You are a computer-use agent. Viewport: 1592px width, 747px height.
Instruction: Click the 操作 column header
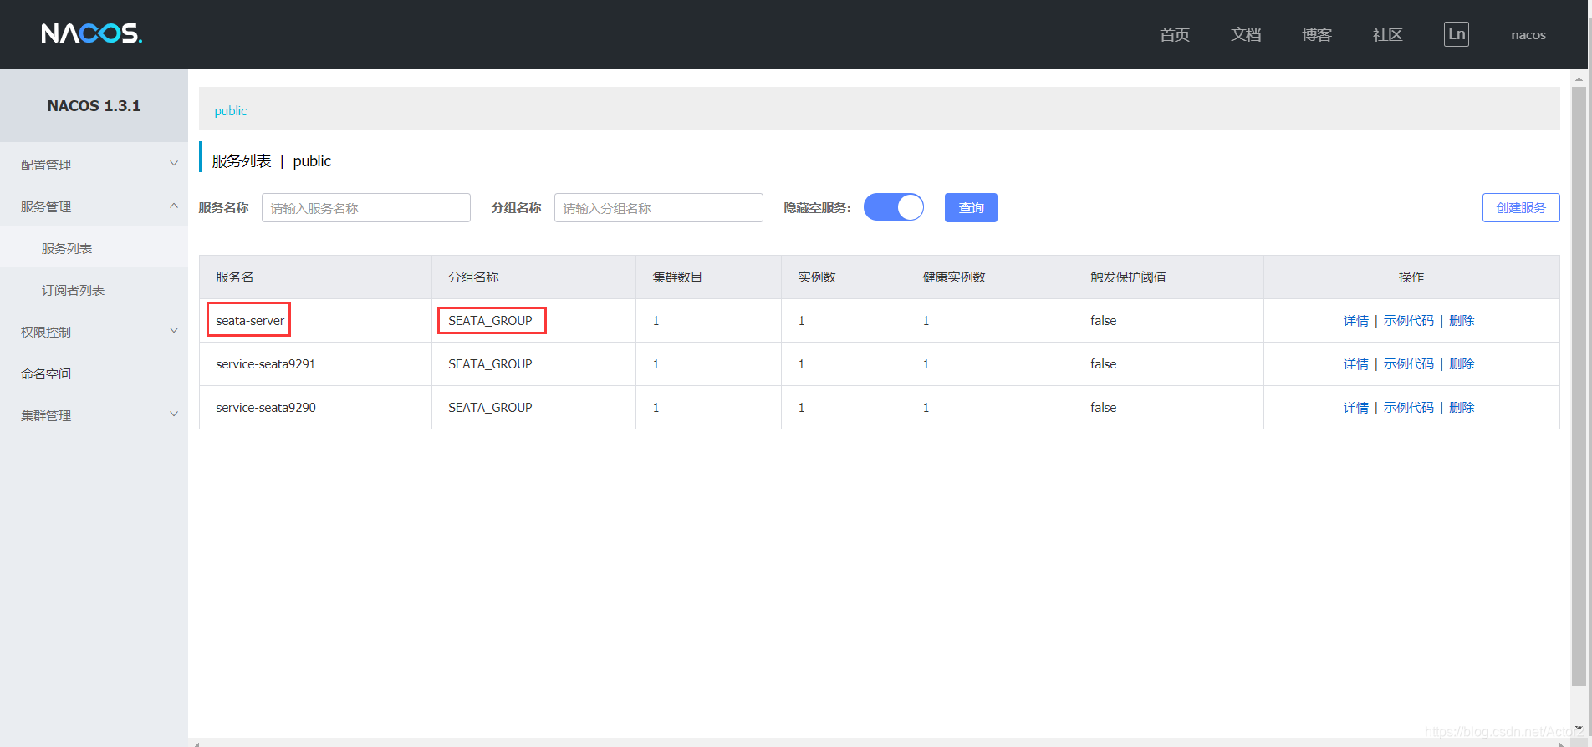[x=1411, y=277]
